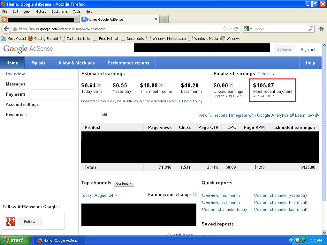Open Custom channels, last month report
Image resolution: width=327 pixels, height=245 pixels.
click(x=281, y=209)
